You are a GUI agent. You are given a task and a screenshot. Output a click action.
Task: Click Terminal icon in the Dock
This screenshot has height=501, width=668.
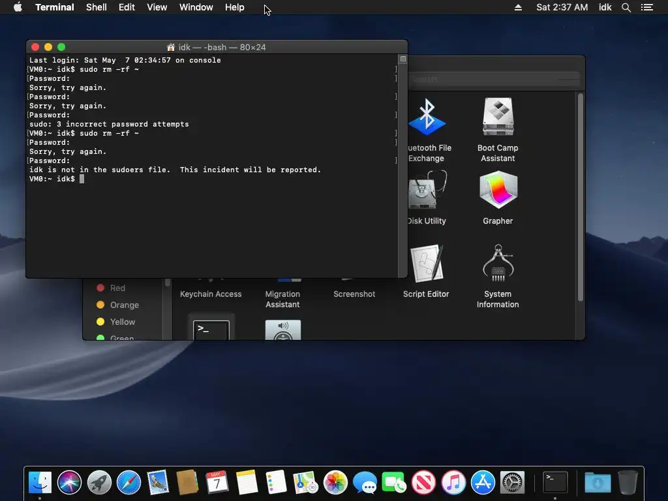click(x=554, y=482)
